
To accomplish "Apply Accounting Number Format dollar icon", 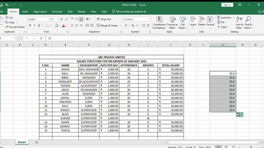I will 126,25.
